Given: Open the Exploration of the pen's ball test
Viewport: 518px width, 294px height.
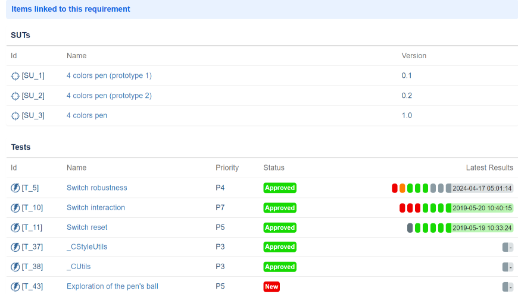Looking at the screenshot, I should click(113, 286).
